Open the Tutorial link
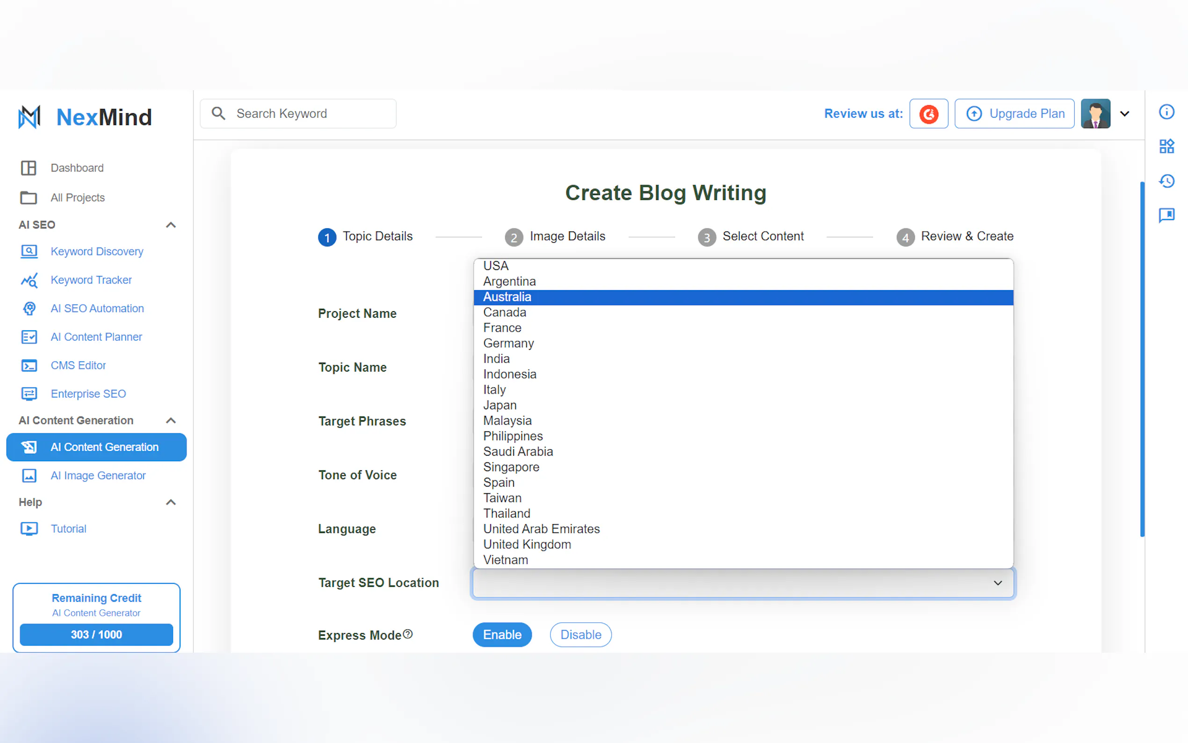 68,529
